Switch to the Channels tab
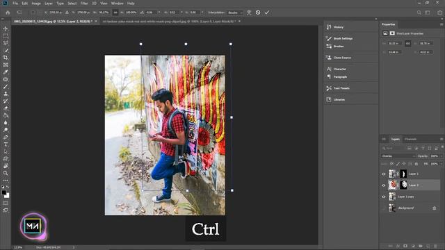 pos(410,139)
